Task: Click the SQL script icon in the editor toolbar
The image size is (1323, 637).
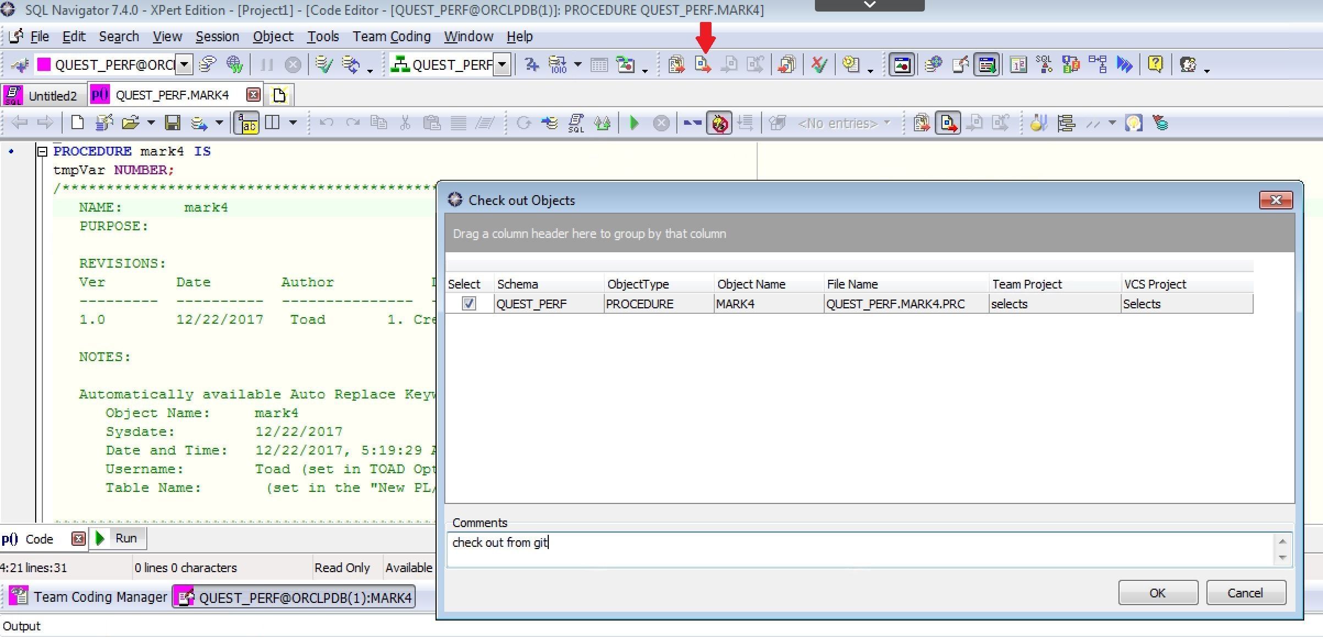Action: [x=576, y=123]
